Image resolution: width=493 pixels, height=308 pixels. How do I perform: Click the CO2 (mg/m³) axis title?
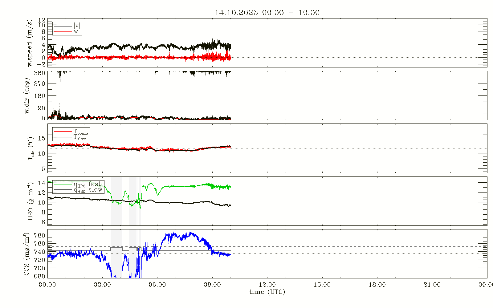point(27,254)
